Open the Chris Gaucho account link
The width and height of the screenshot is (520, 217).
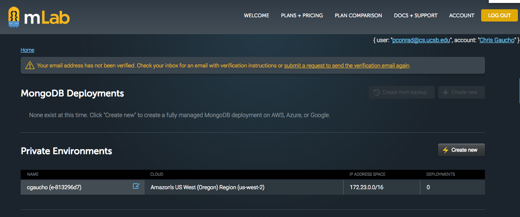pyautogui.click(x=497, y=40)
